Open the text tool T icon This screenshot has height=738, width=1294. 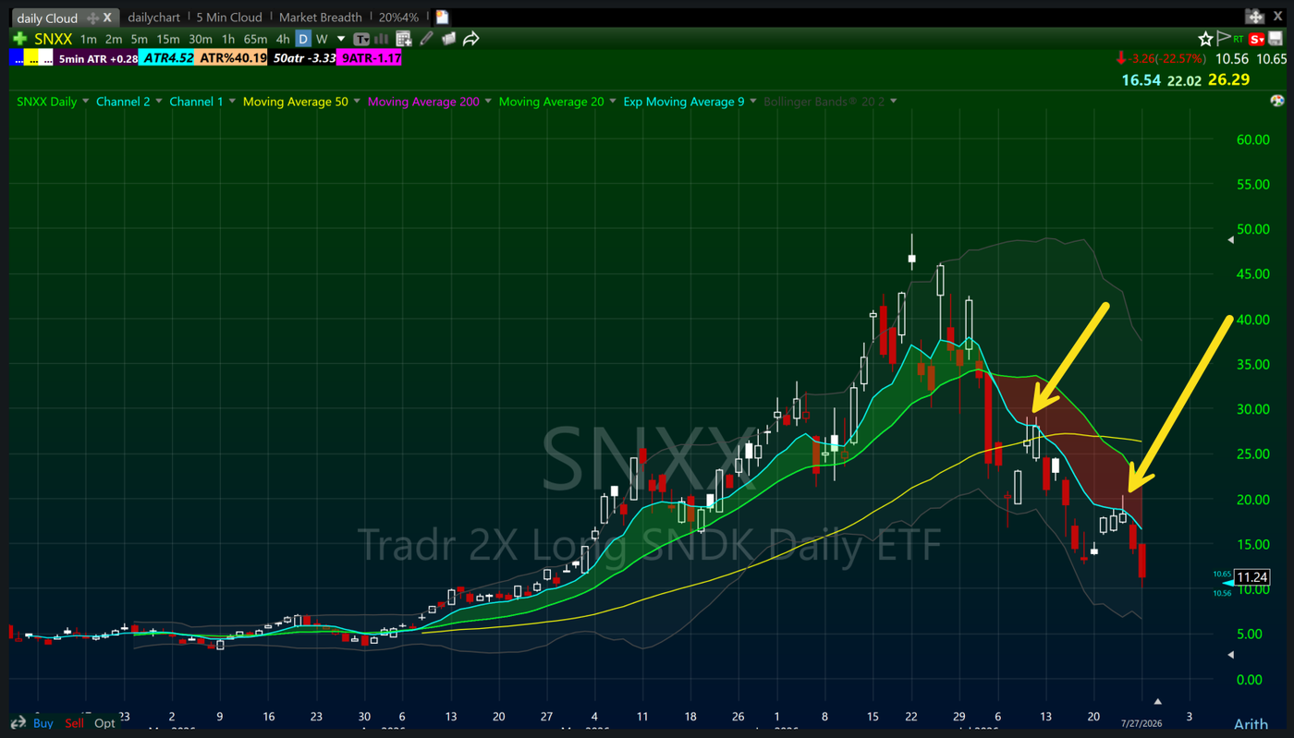coord(361,39)
